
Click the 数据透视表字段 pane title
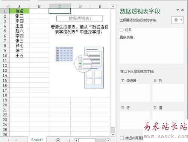(140, 11)
